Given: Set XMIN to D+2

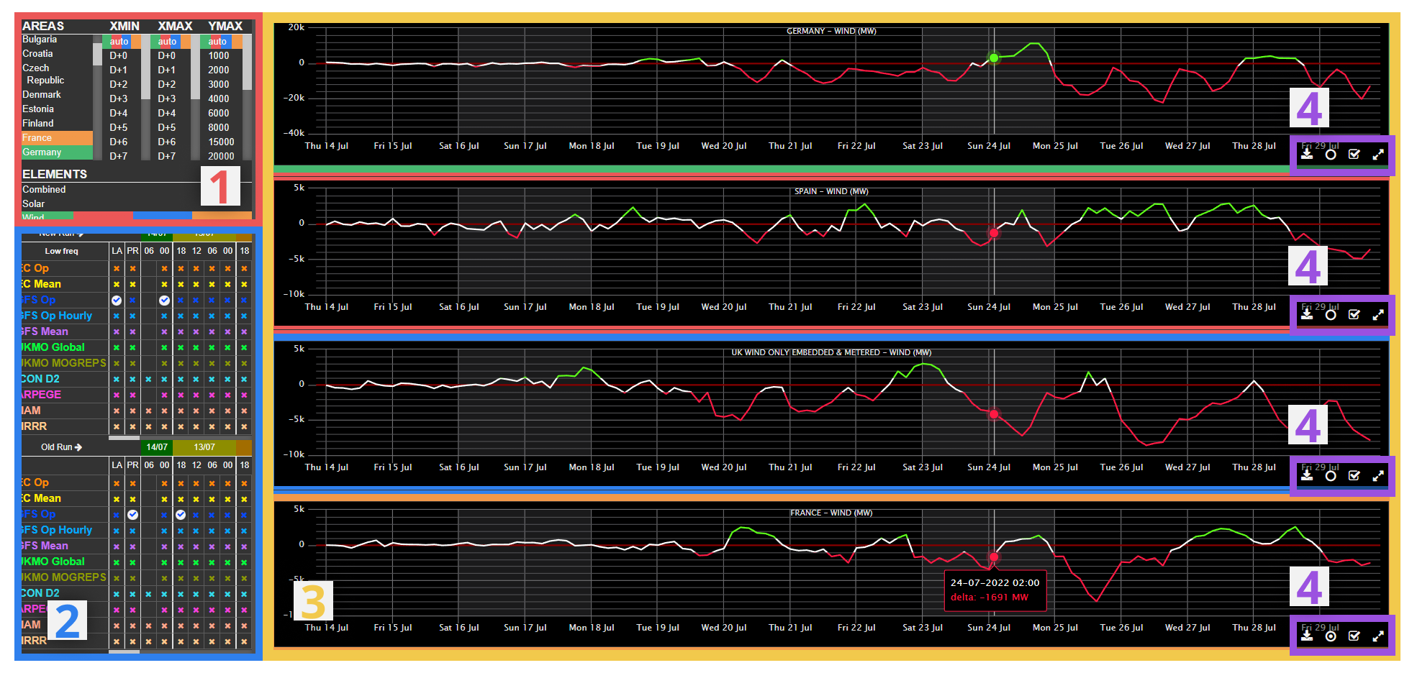Looking at the screenshot, I should (x=119, y=84).
